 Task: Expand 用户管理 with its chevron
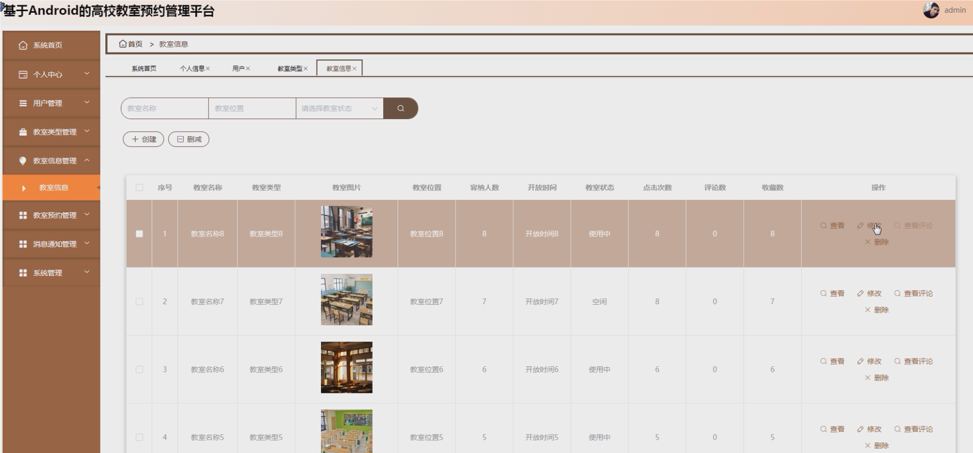tap(87, 103)
